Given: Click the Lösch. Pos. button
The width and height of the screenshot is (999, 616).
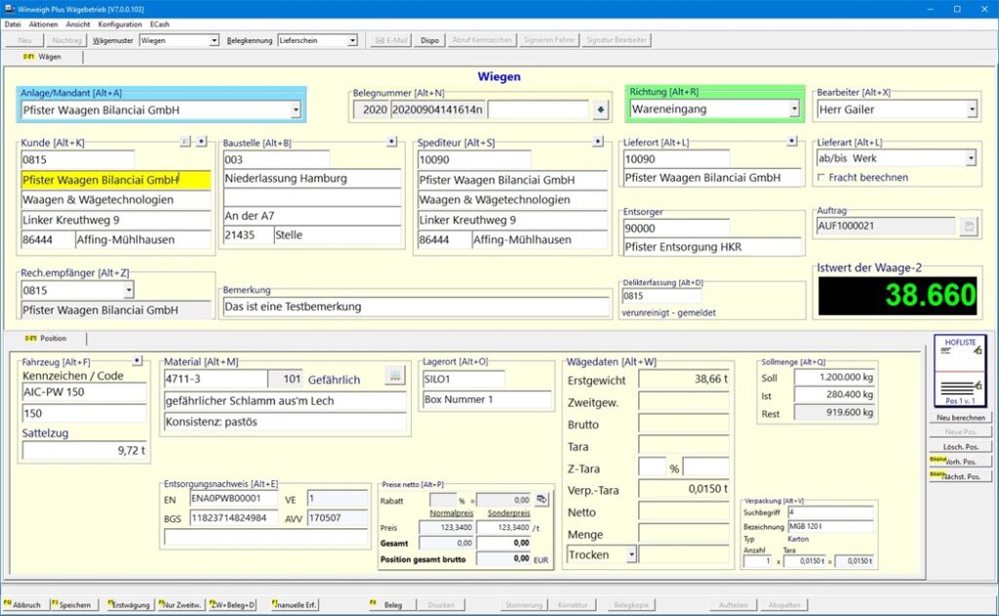Looking at the screenshot, I should [960, 447].
